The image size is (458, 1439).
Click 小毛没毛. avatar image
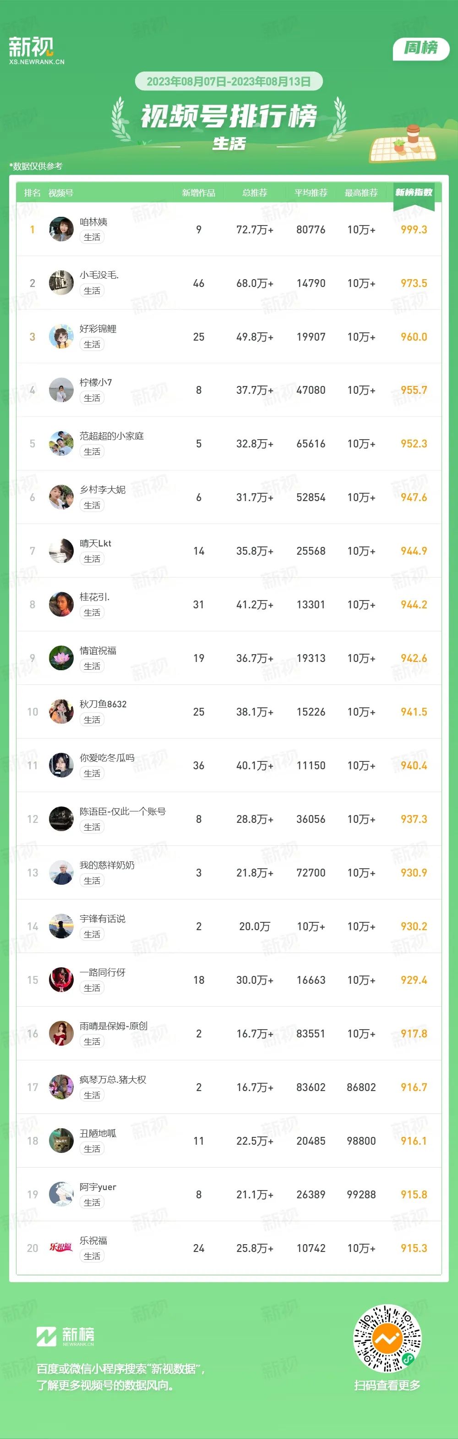[x=61, y=283]
